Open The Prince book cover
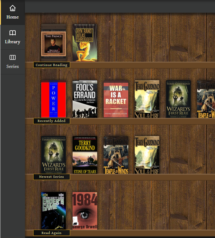The width and height of the screenshot is (215, 238). coord(54,43)
